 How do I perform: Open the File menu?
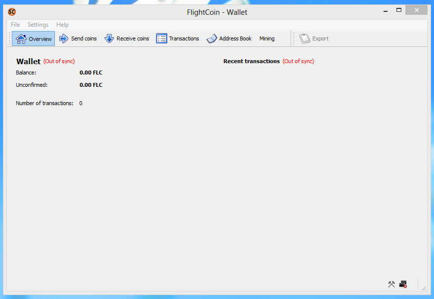15,25
